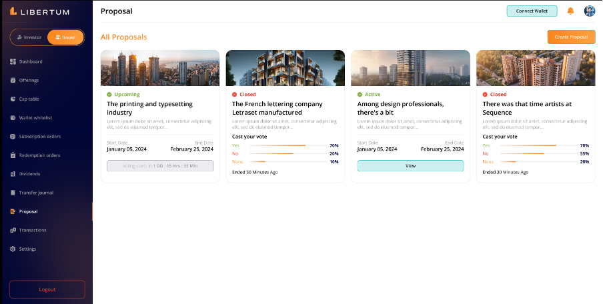Open the Dividends section
Screen dimensions: 603x304
29,174
